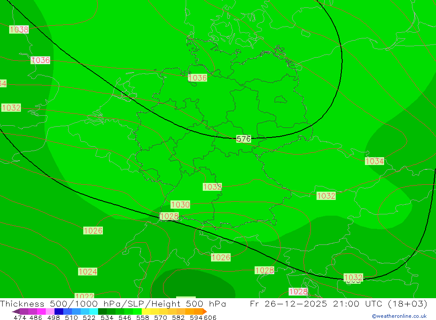Click the 1028 label next to the 1030 label

169,216
